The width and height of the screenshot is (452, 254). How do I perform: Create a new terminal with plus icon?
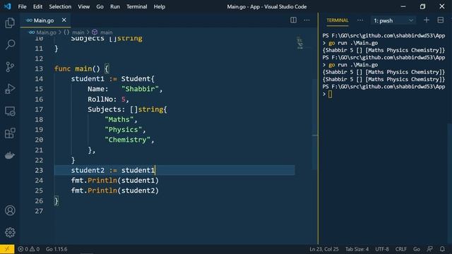(427, 20)
